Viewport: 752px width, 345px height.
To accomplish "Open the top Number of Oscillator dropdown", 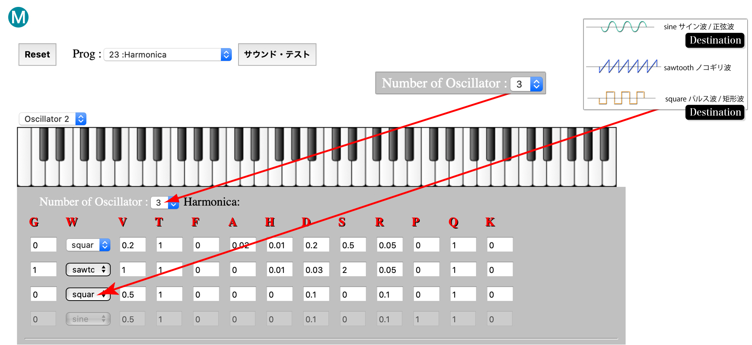I will tap(526, 84).
